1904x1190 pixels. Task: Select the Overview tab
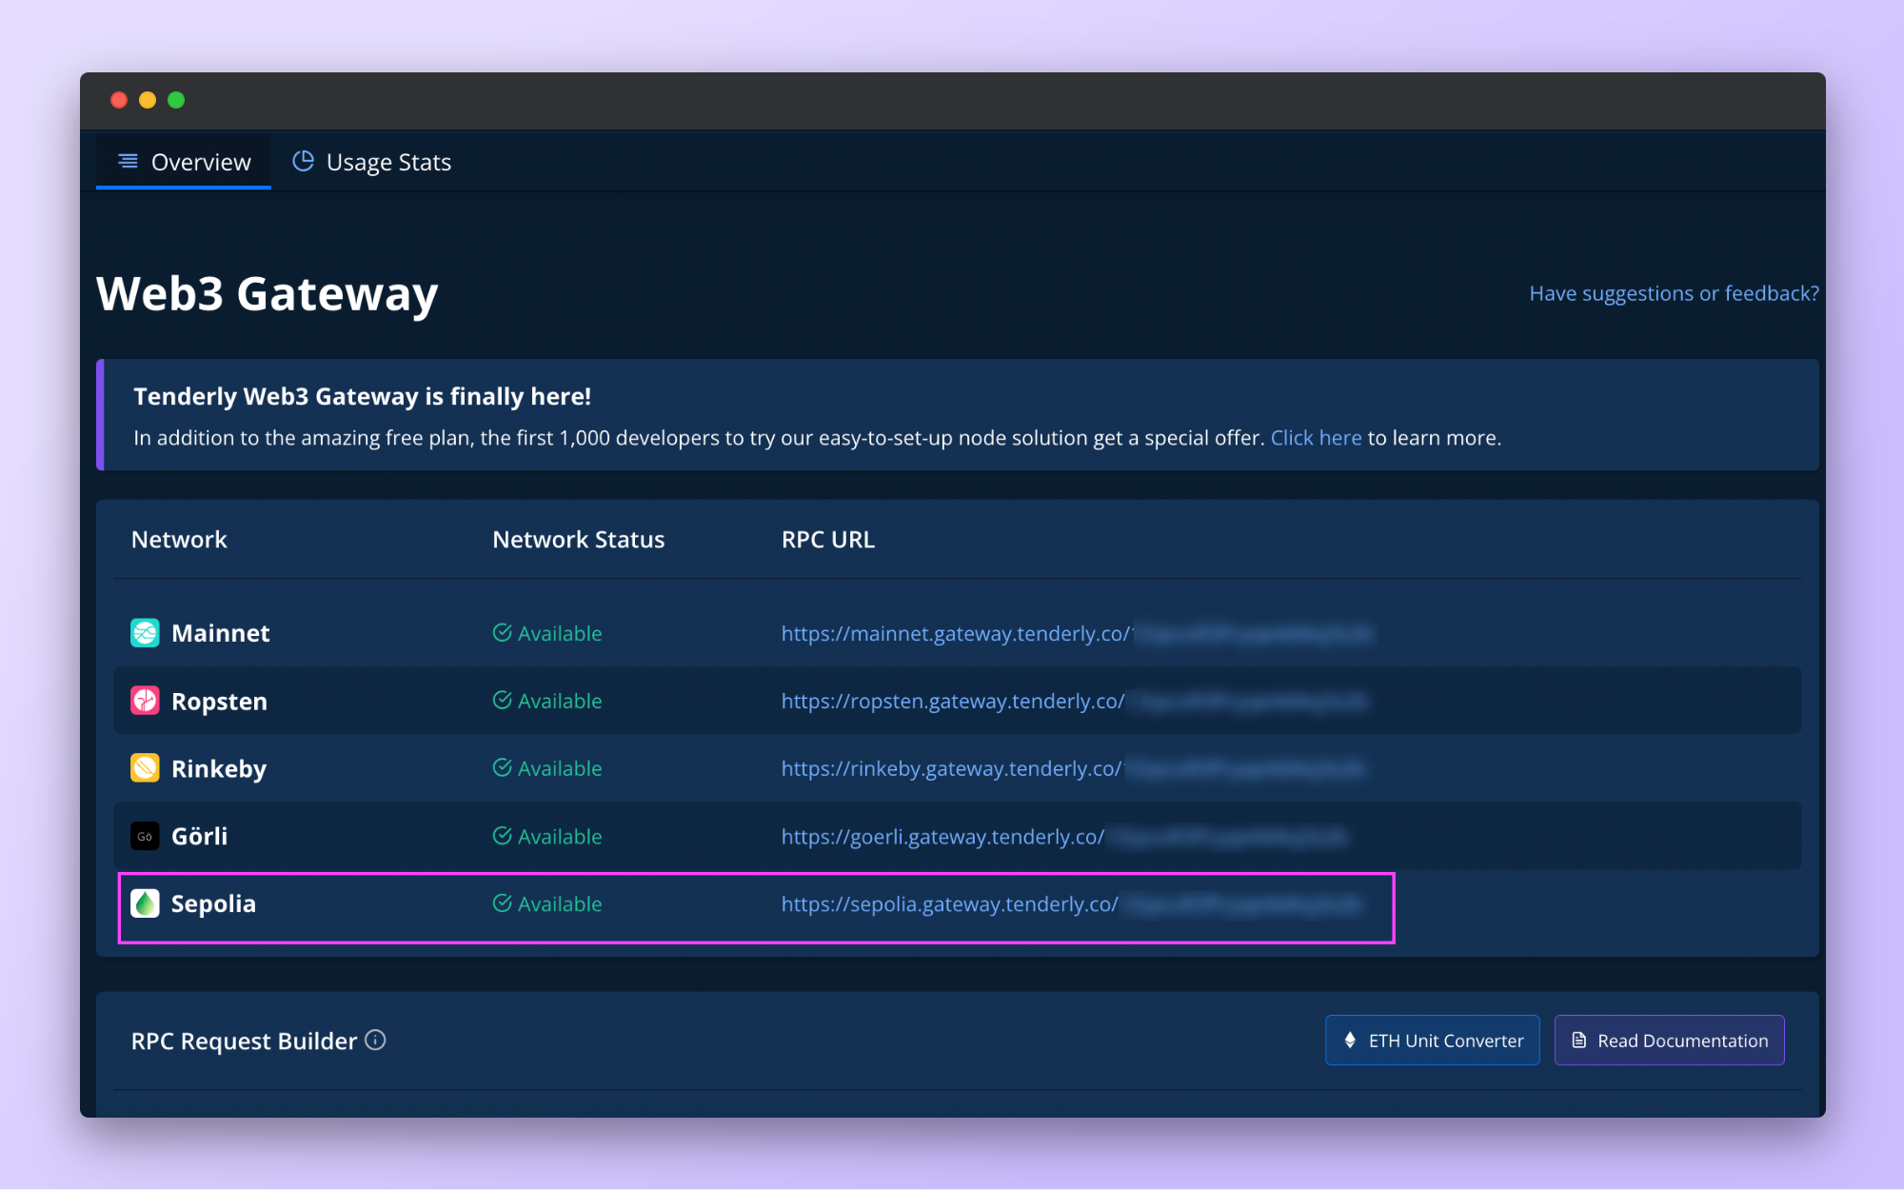pos(201,163)
